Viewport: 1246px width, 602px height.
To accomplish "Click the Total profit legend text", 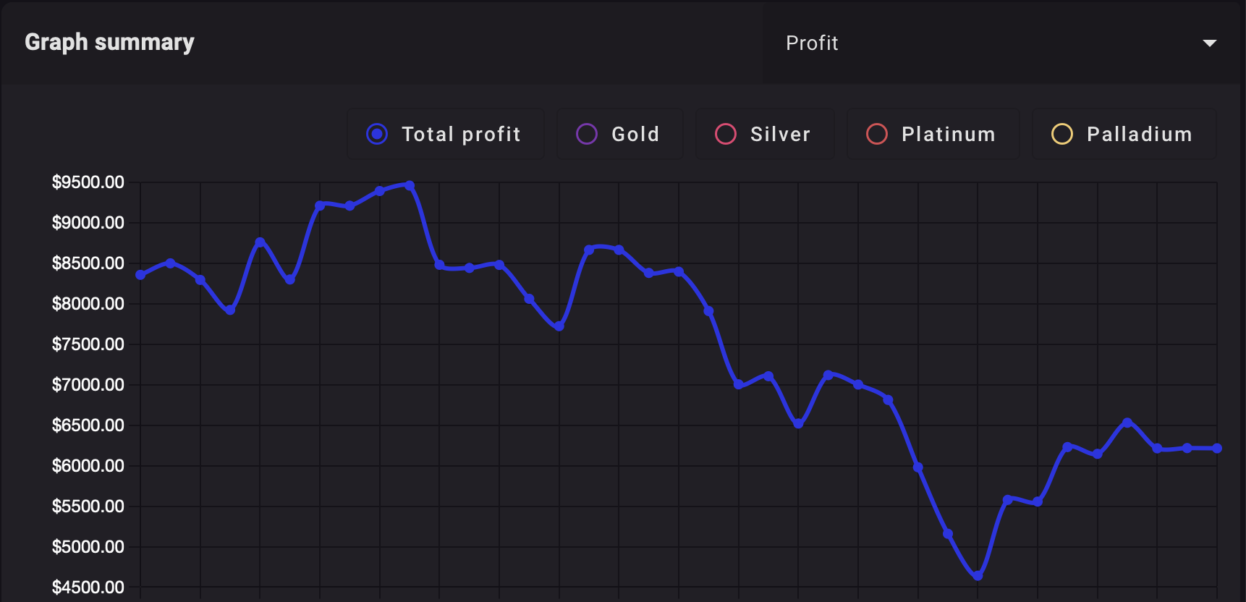I will (461, 133).
